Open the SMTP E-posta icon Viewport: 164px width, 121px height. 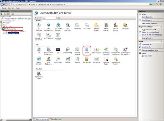click(48, 36)
